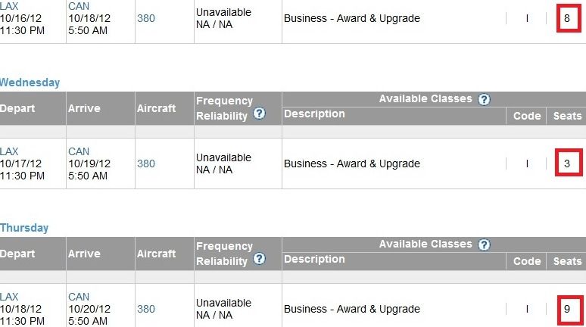Open LAX link departing 10/18/12 on Thursday

coord(9,297)
